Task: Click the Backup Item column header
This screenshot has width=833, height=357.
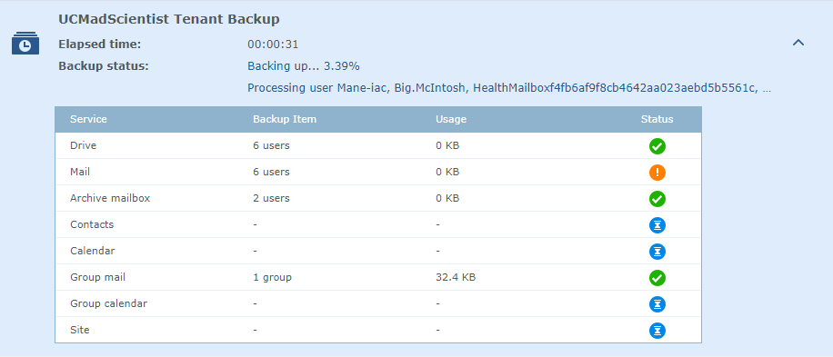Action: tap(285, 119)
